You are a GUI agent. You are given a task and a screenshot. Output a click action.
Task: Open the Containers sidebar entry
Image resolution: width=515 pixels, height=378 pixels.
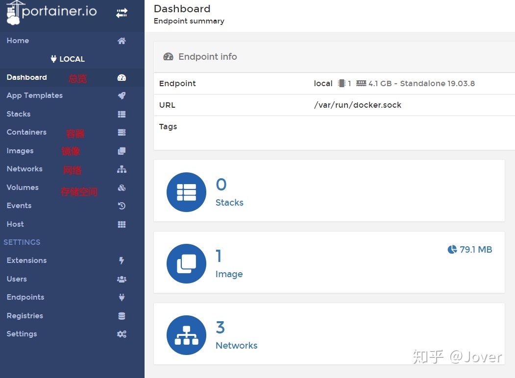pos(72,133)
